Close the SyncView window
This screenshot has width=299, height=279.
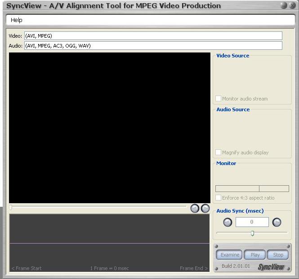(292, 5)
